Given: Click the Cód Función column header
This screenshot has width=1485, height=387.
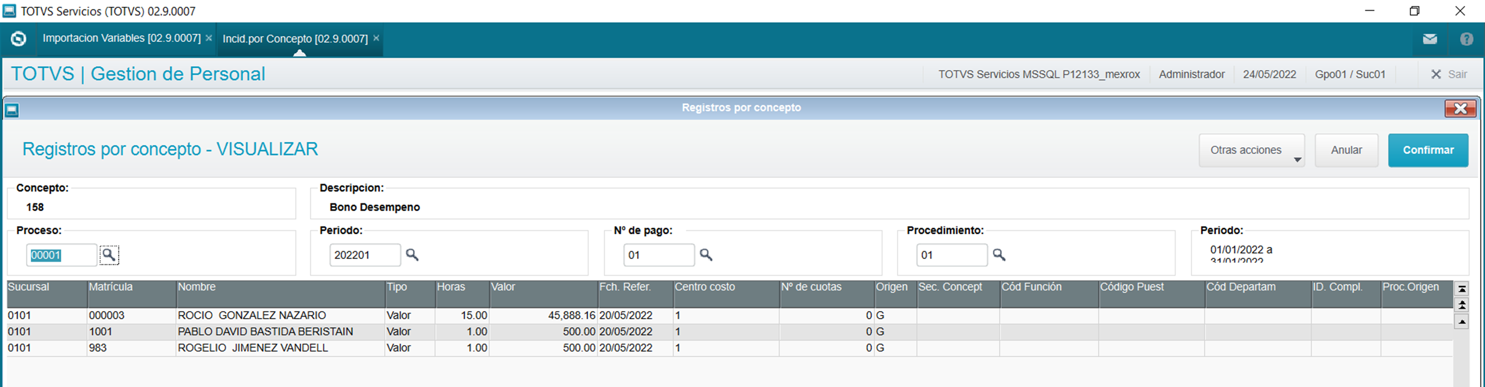Looking at the screenshot, I should (x=1049, y=294).
